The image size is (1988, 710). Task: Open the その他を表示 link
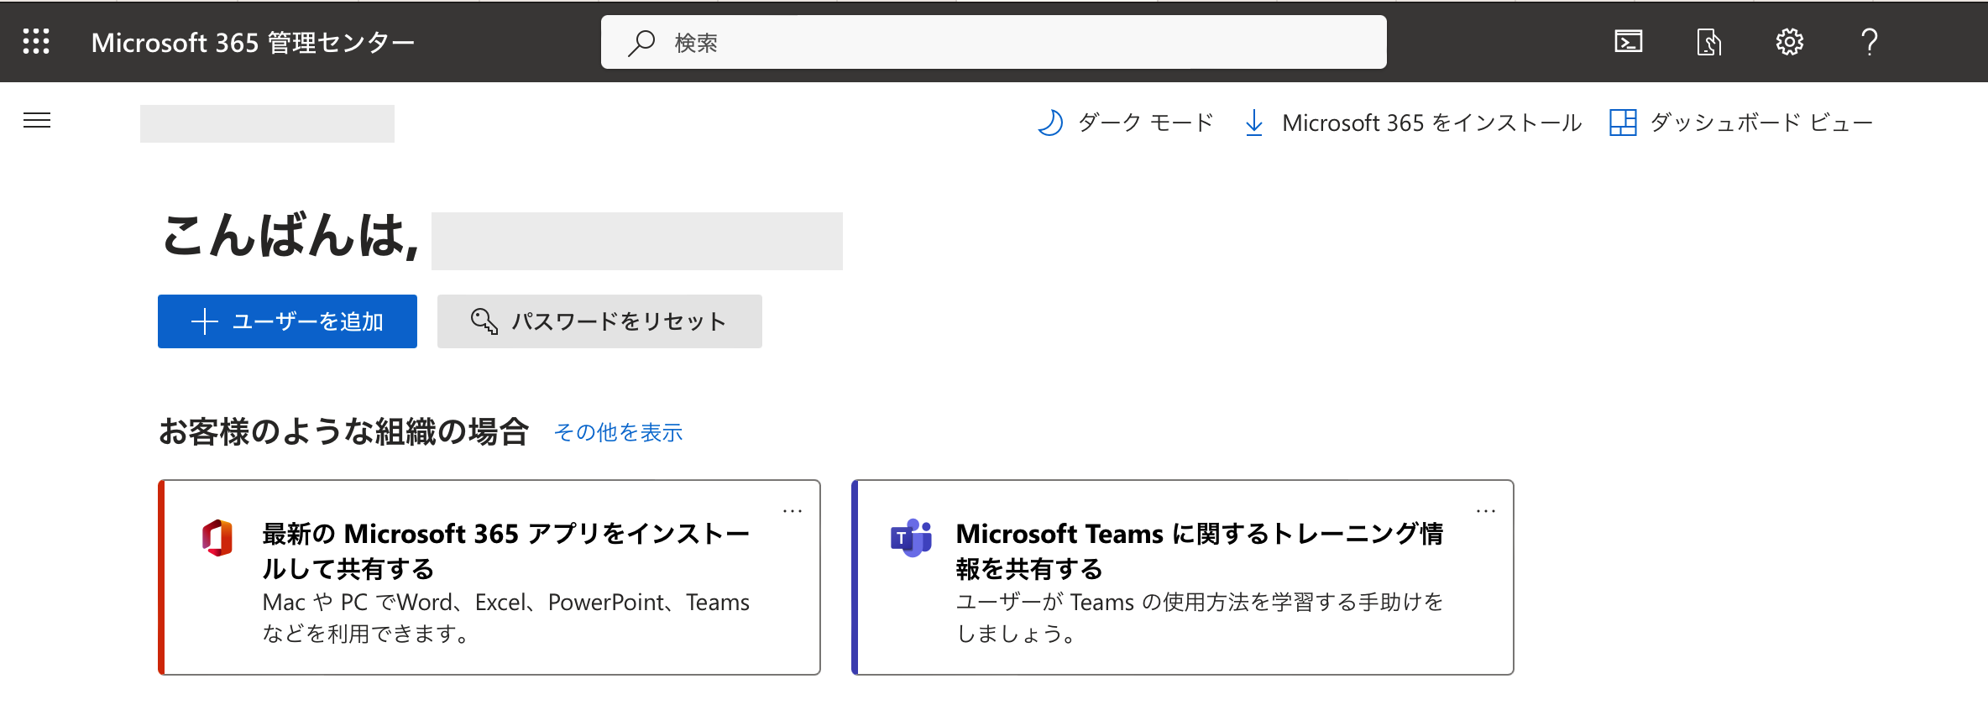click(619, 432)
